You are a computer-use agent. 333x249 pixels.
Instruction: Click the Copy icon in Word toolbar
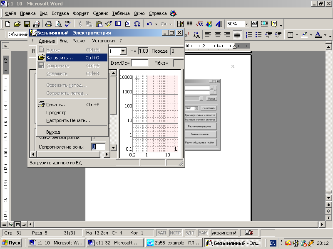pos(89,24)
